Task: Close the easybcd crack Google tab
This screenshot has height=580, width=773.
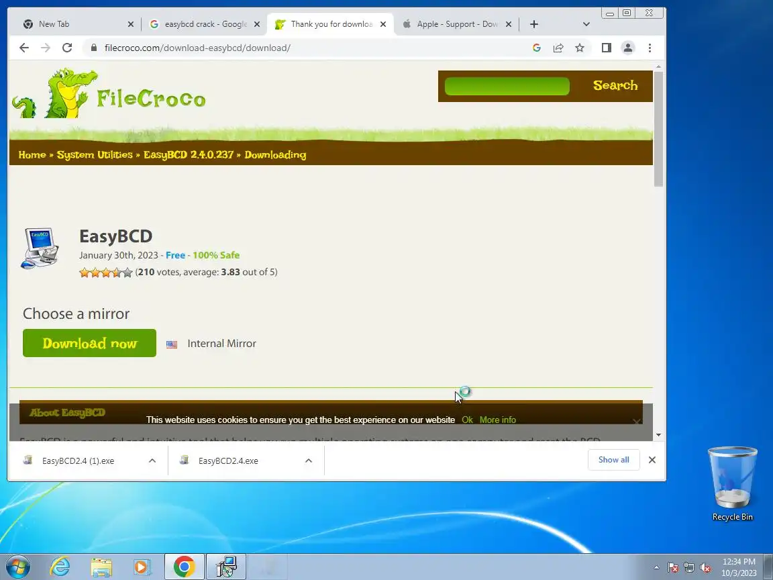Action: (x=257, y=24)
